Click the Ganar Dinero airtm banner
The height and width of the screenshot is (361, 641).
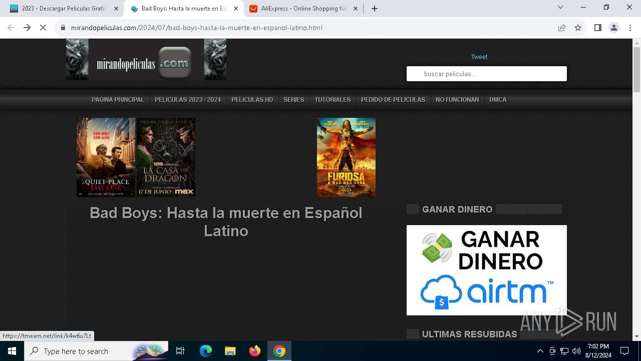(487, 270)
